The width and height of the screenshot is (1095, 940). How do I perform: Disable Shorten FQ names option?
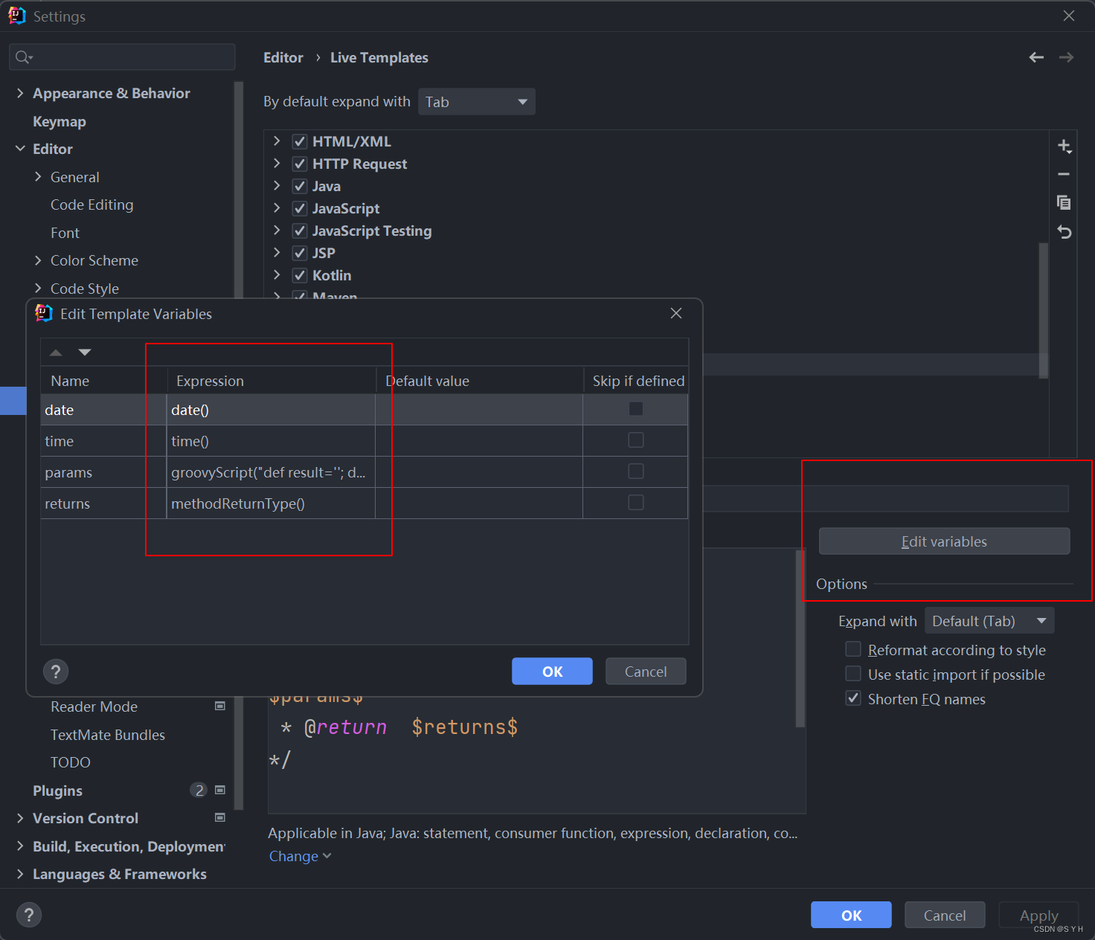pyautogui.click(x=853, y=698)
